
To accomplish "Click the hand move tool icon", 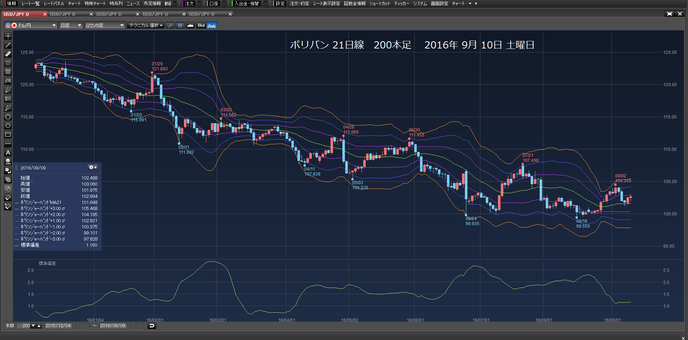I will (x=8, y=188).
